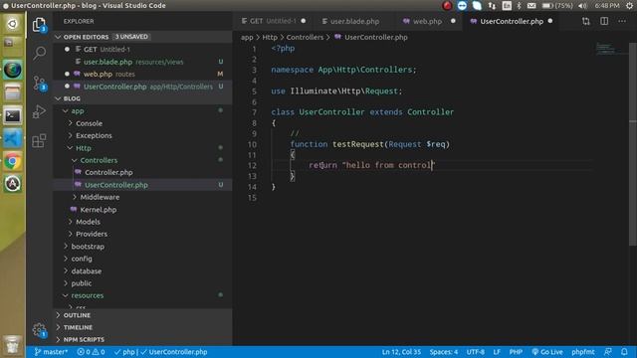The height and width of the screenshot is (358, 637).
Task: Click Go Live in the status bar
Action: [547, 352]
